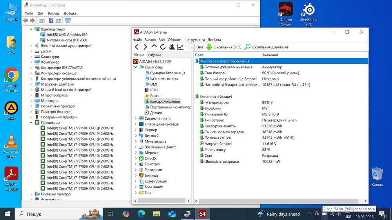Click AIDA64 icon in the taskbar
The width and height of the screenshot is (392, 220).
coord(202,214)
